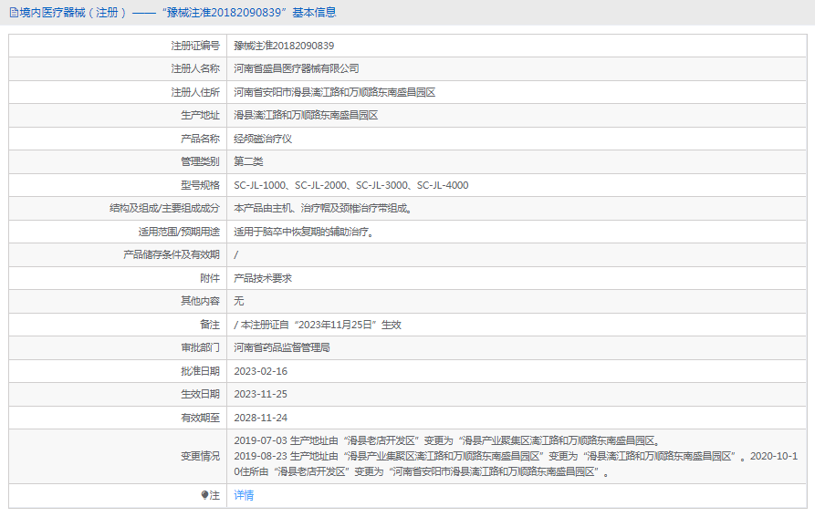Screen dimensions: 815x517
Task: Open the "详情" link in the bottom row
Action: (244, 495)
